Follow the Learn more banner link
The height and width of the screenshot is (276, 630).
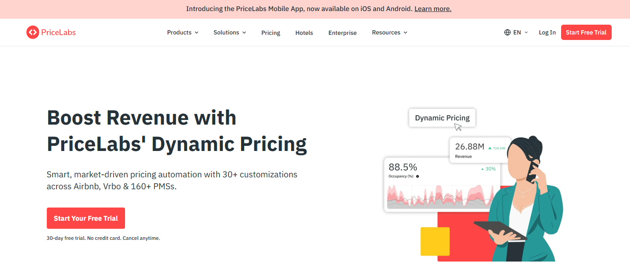433,9
